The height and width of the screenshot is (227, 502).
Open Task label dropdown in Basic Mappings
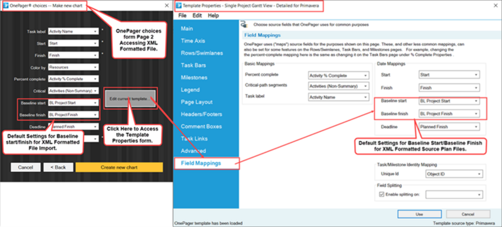(x=338, y=97)
